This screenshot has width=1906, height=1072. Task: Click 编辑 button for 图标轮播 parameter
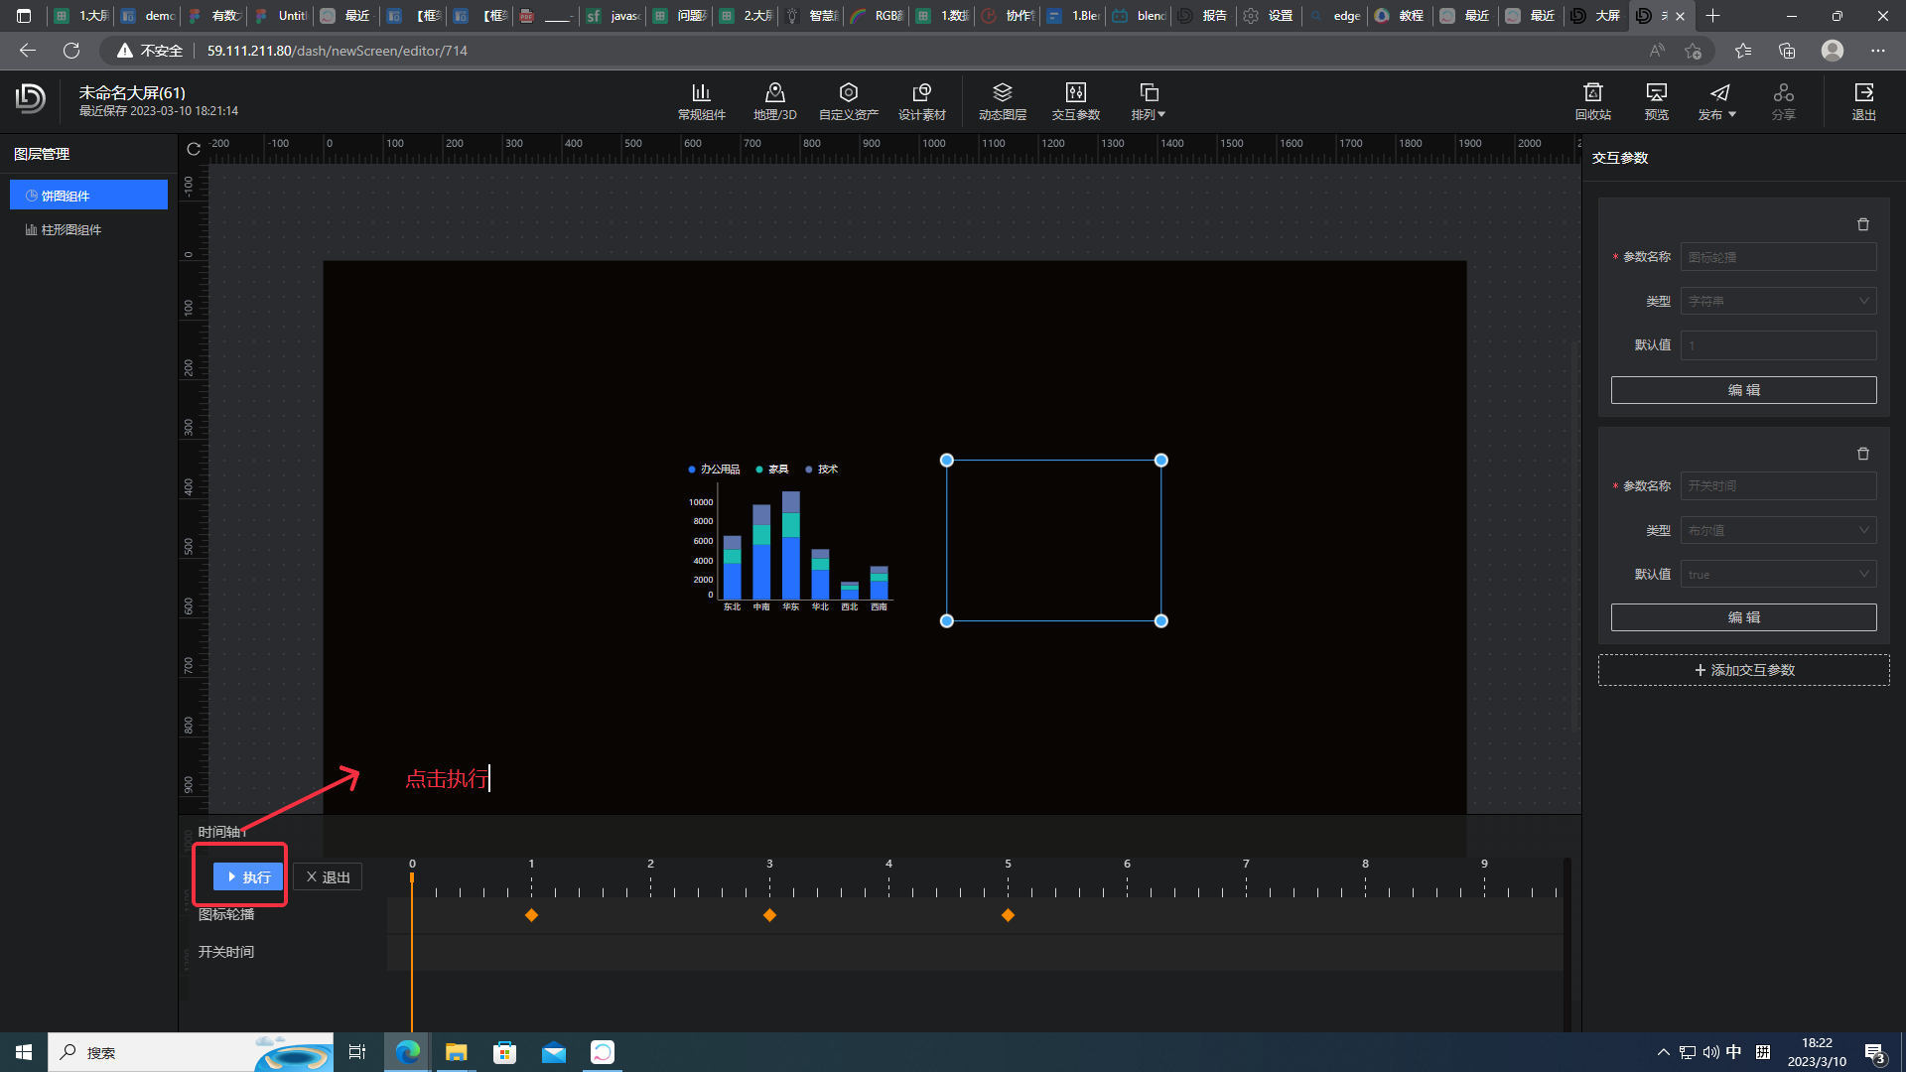click(1743, 390)
